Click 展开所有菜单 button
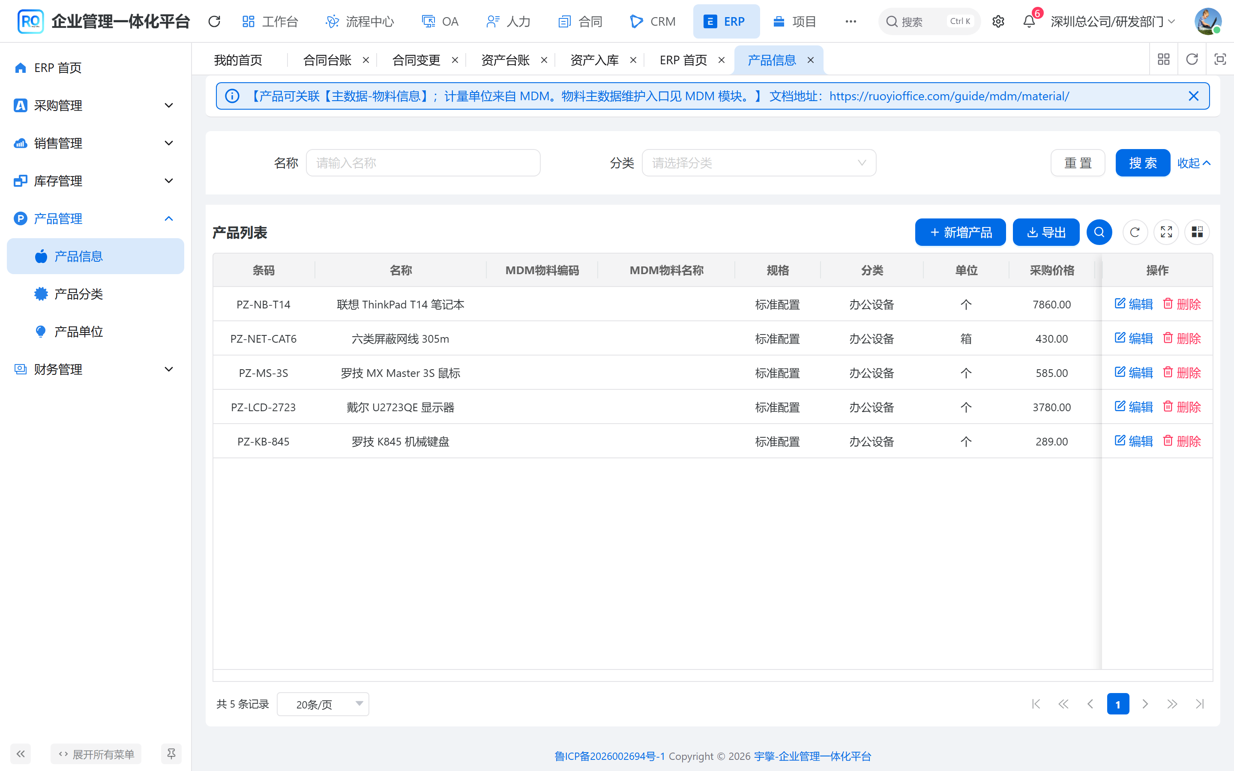This screenshot has height=771, width=1234. point(96,754)
